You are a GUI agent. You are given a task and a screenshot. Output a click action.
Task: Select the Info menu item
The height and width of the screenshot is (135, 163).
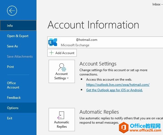[18, 26]
